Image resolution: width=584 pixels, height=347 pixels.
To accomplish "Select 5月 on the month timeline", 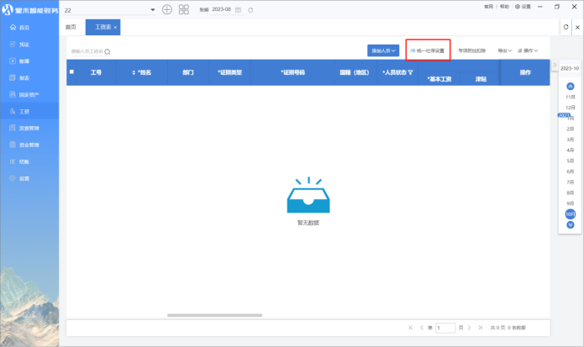I will click(571, 160).
